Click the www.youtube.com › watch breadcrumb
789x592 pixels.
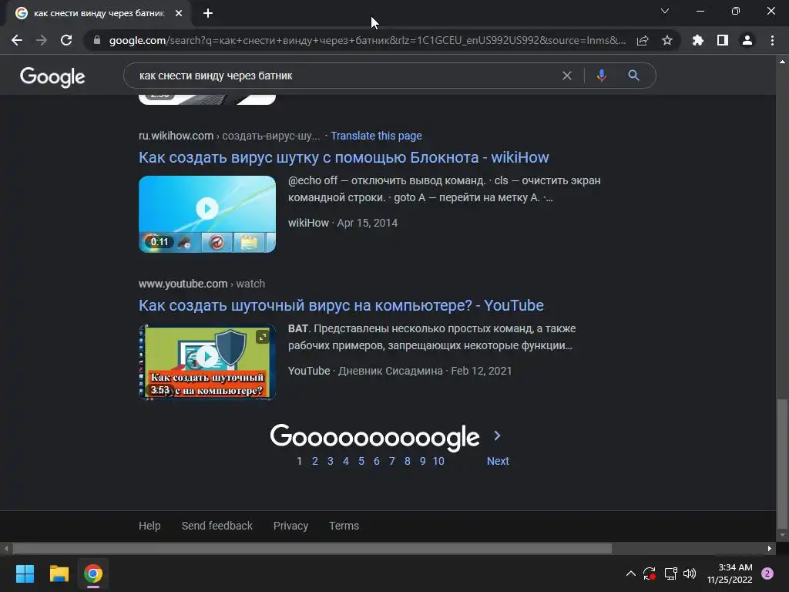coord(202,284)
